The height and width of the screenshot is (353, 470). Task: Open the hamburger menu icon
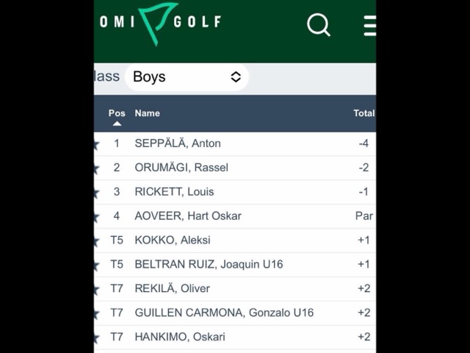(369, 25)
